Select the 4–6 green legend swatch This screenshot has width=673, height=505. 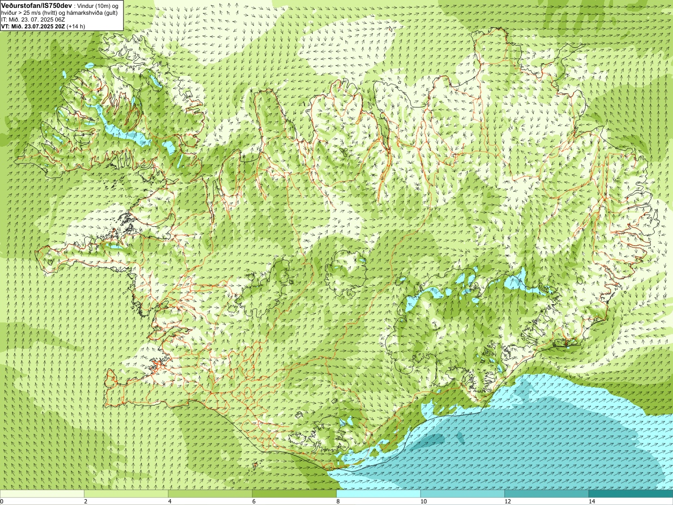pyautogui.click(x=210, y=494)
